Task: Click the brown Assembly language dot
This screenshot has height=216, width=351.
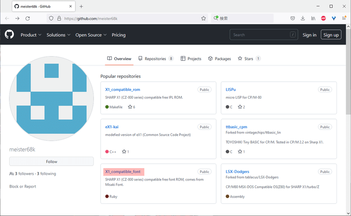Action: point(227,196)
